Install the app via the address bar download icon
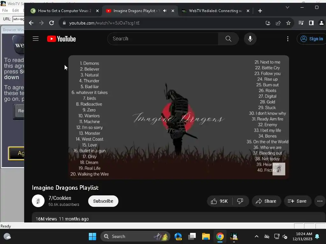The width and height of the screenshot is (326, 244). point(268,23)
